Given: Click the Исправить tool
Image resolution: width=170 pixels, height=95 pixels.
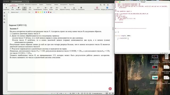Looking at the screenshot, I should click(x=74, y=8).
